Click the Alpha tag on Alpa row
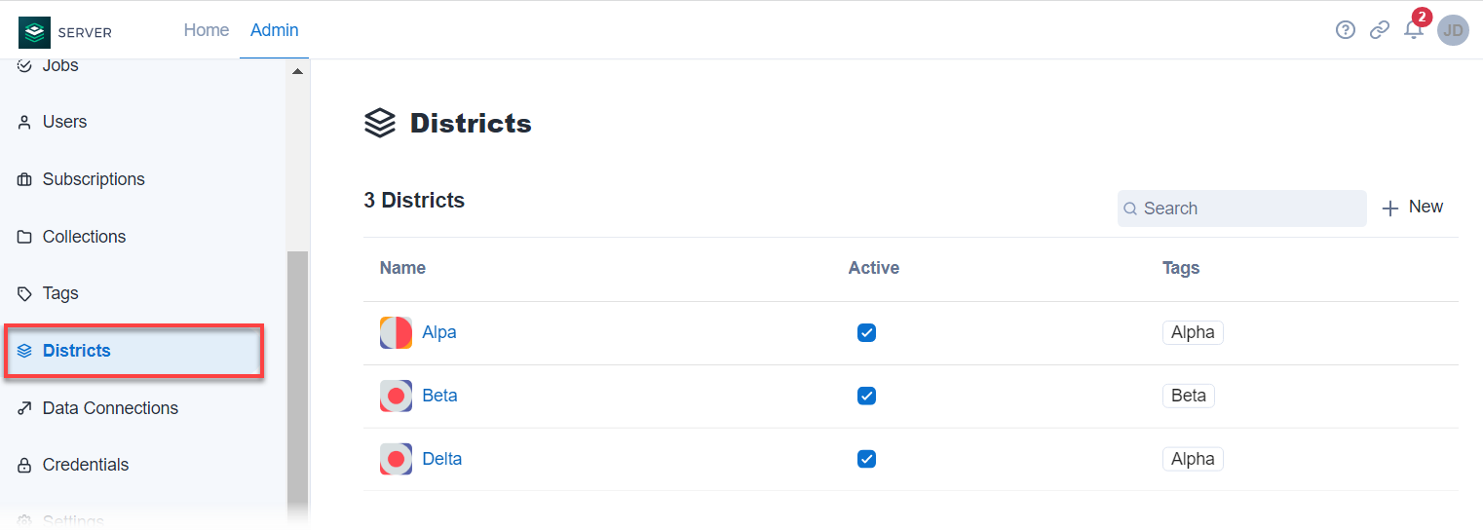1483x531 pixels. (x=1192, y=332)
